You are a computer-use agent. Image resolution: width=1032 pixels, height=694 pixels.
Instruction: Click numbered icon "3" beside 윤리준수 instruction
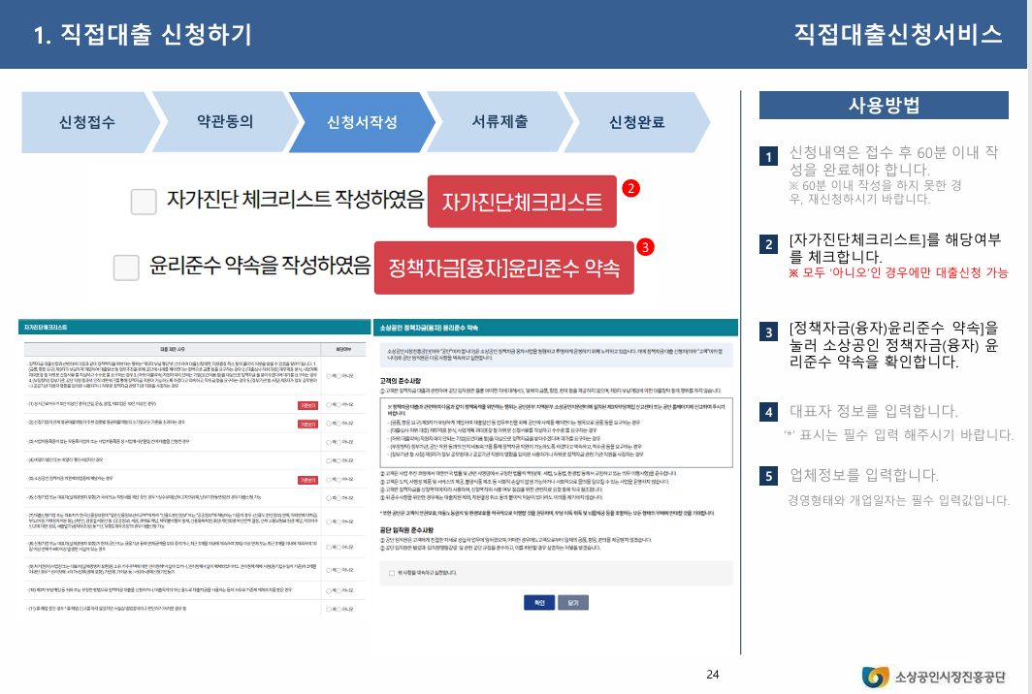pos(766,331)
